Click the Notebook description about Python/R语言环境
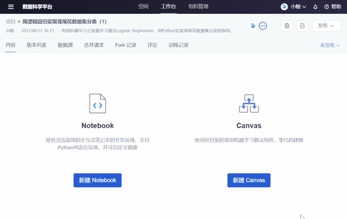The width and height of the screenshot is (347, 219). (98, 144)
